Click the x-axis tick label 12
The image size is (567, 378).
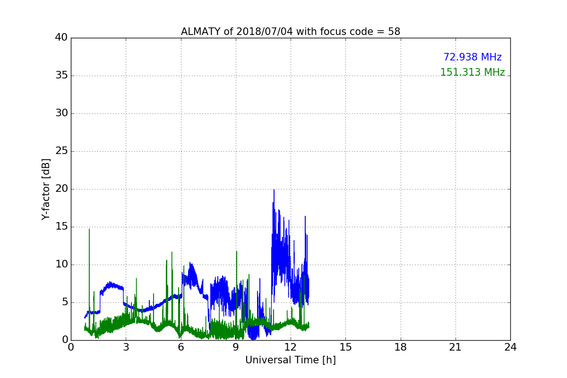coord(291,347)
